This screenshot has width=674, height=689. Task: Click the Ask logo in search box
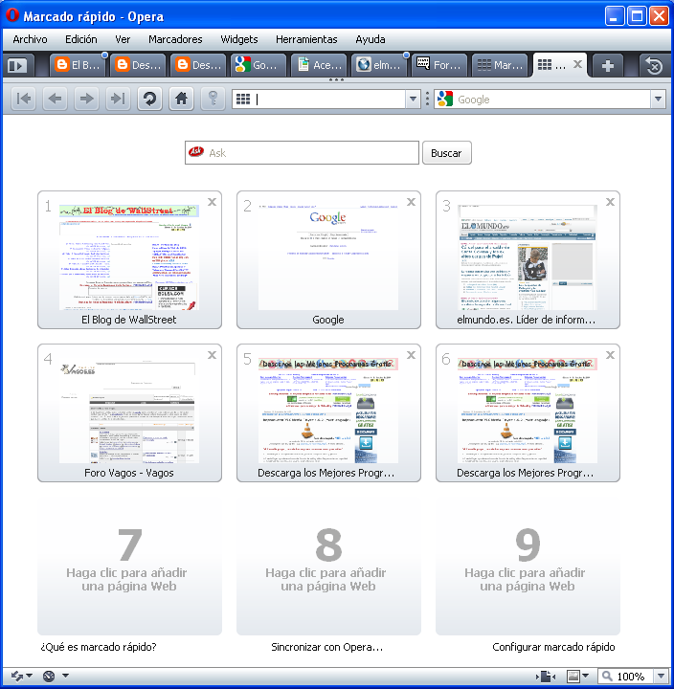195,152
